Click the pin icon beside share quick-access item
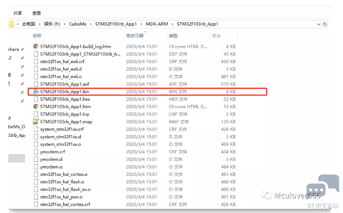The width and height of the screenshot is (343, 213). click(22, 50)
